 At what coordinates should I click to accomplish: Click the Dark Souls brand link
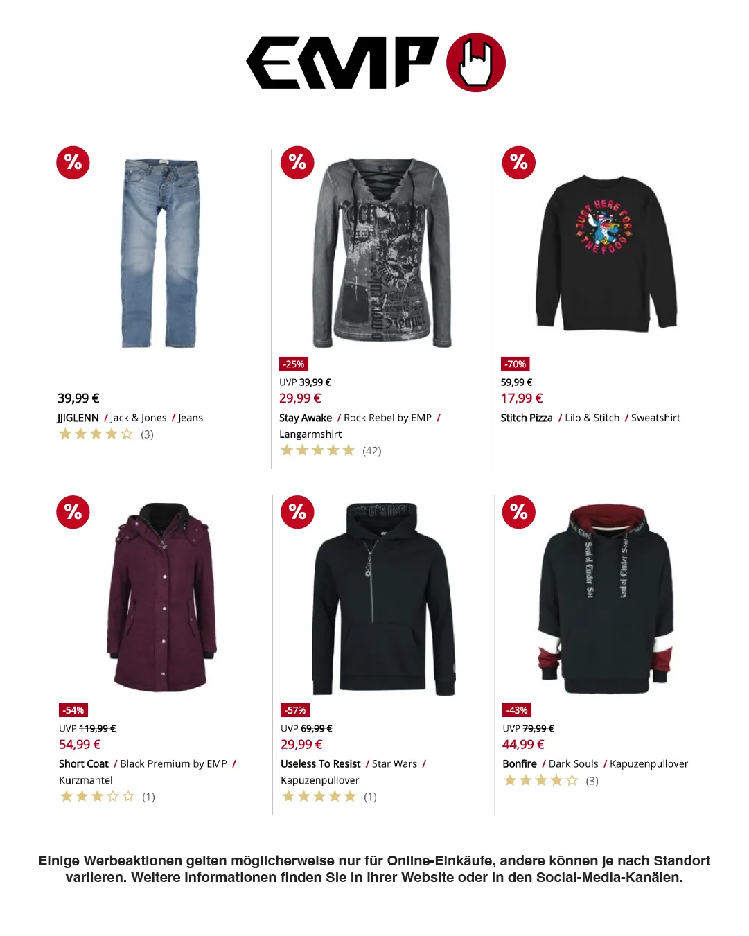pyautogui.click(x=573, y=764)
